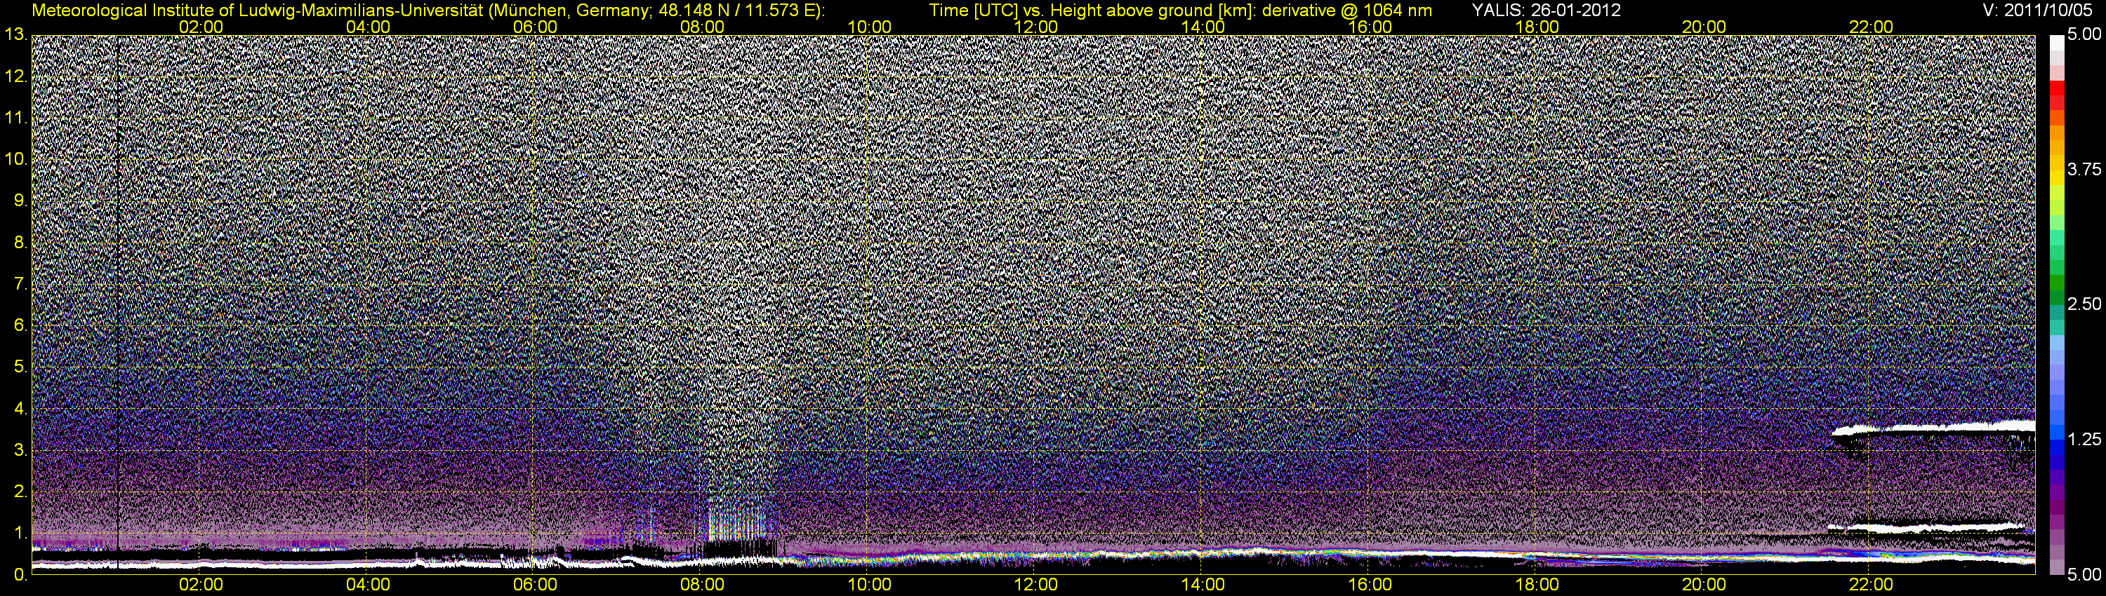The width and height of the screenshot is (2106, 596).
Task: Click the 22:00 label on the top time axis
Action: click(1871, 27)
